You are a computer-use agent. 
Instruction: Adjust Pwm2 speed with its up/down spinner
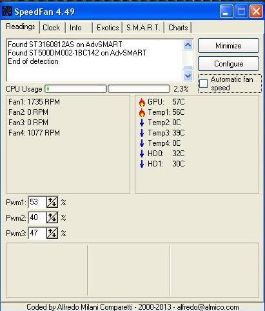pyautogui.click(x=52, y=217)
